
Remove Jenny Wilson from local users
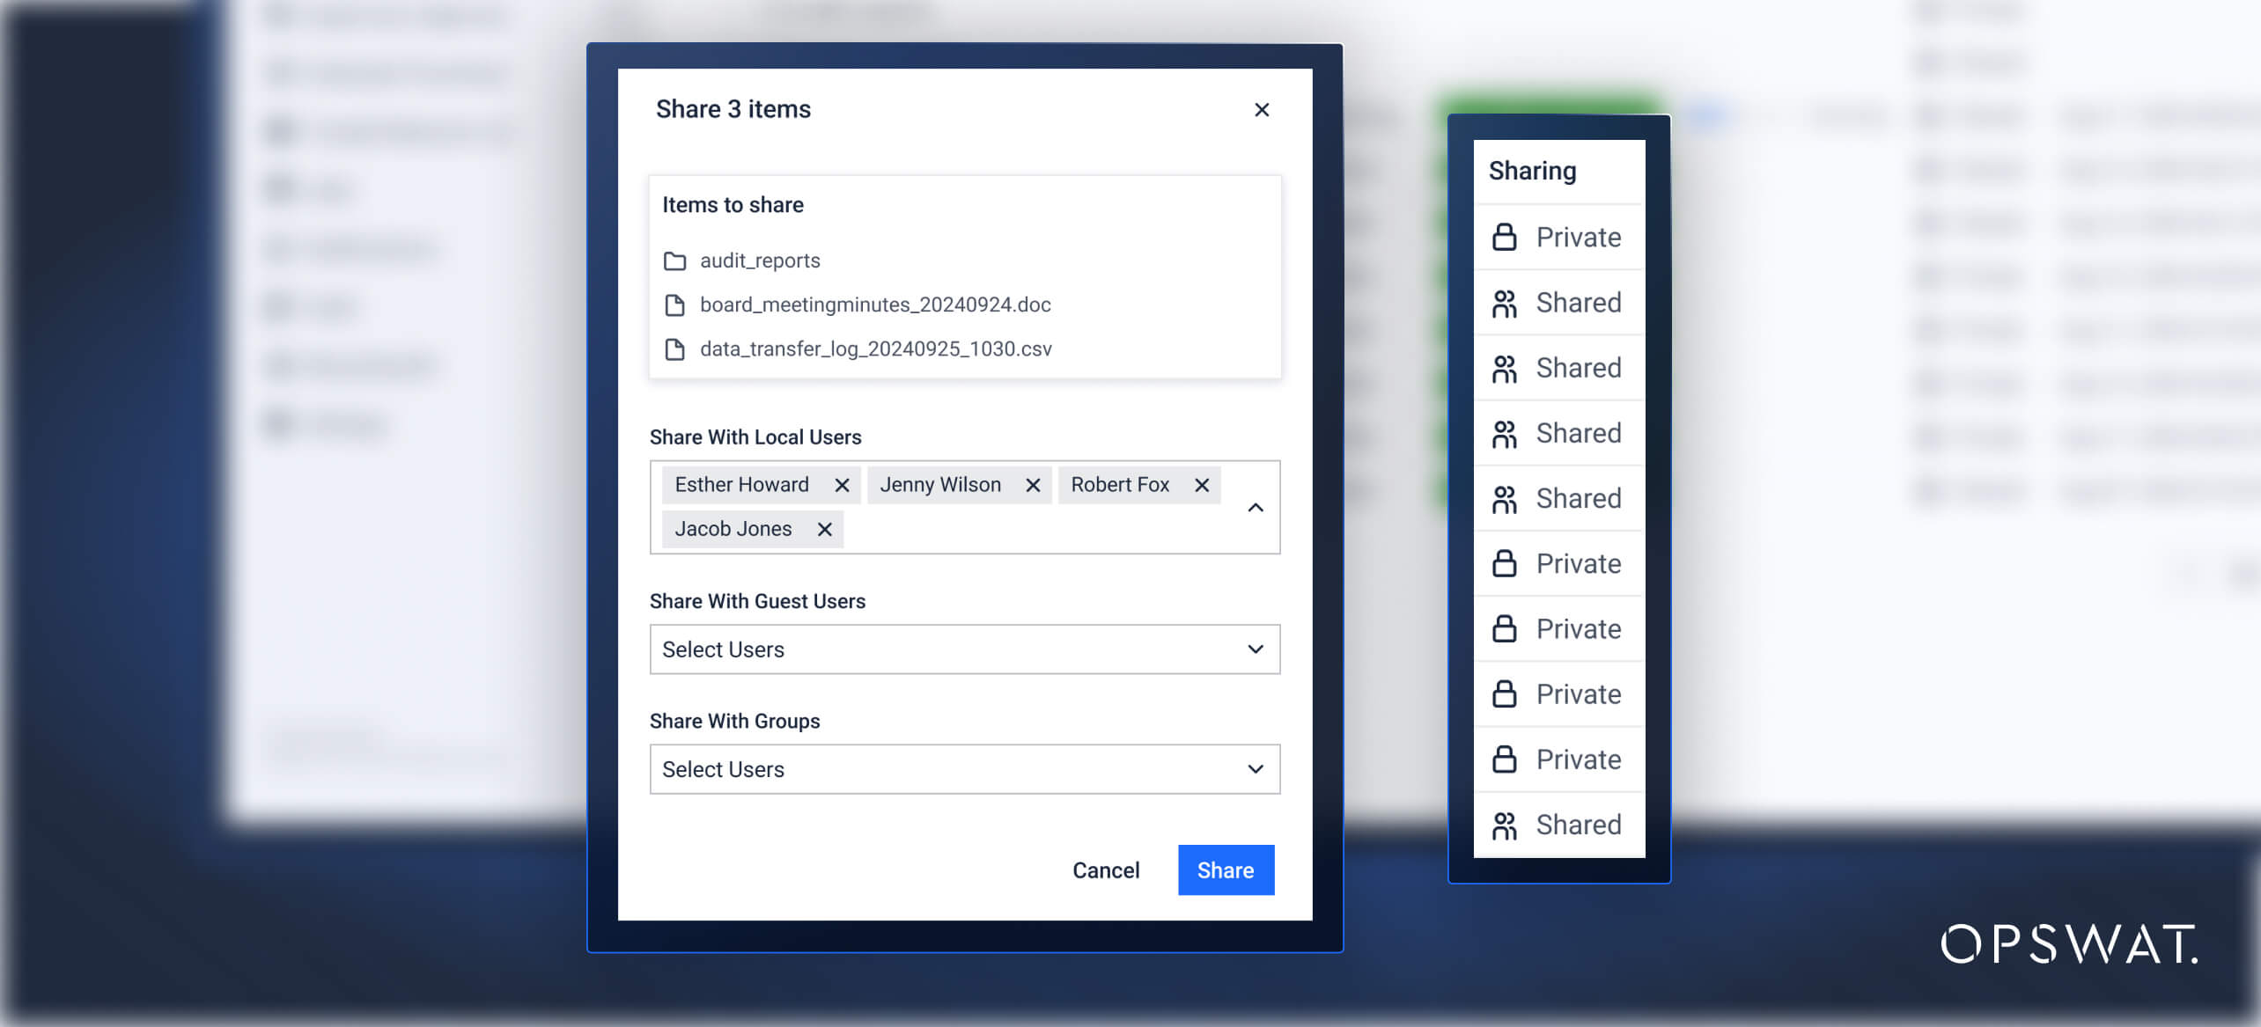pos(1034,484)
